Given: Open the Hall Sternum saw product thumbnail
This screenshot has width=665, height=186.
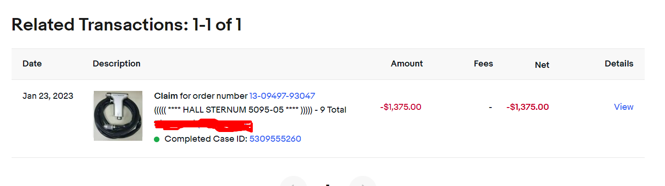Looking at the screenshot, I should pos(118,115).
